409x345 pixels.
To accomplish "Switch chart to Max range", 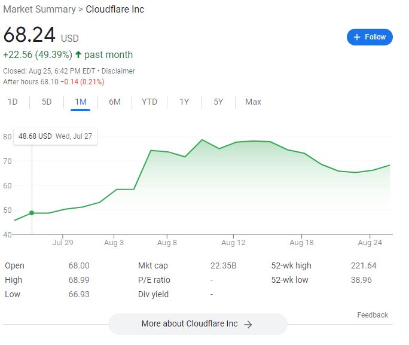I will (x=253, y=102).
